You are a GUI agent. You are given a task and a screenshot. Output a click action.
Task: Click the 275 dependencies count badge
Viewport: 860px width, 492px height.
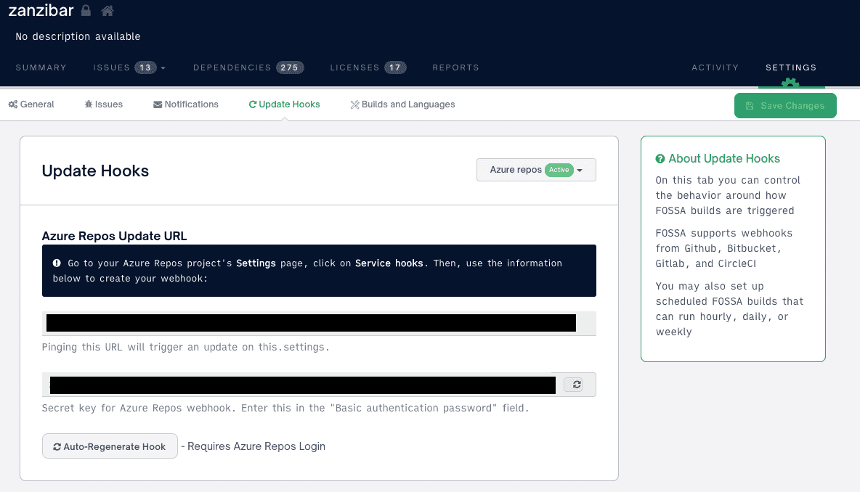click(x=290, y=67)
